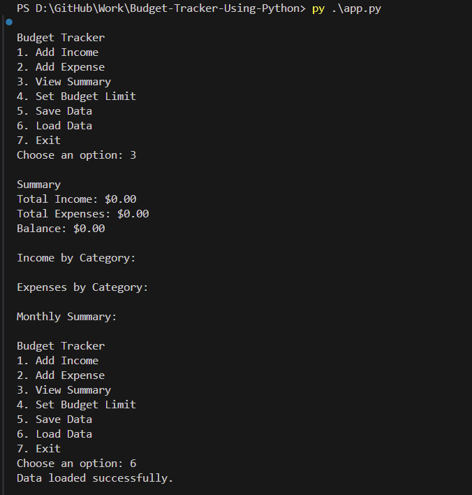Click the second '5. Save Data' line
Image resolution: width=472 pixels, height=495 pixels.
(54, 419)
